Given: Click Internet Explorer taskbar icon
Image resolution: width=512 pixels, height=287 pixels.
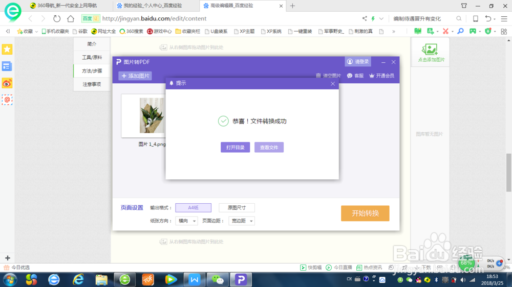Looking at the screenshot, I should (78, 279).
